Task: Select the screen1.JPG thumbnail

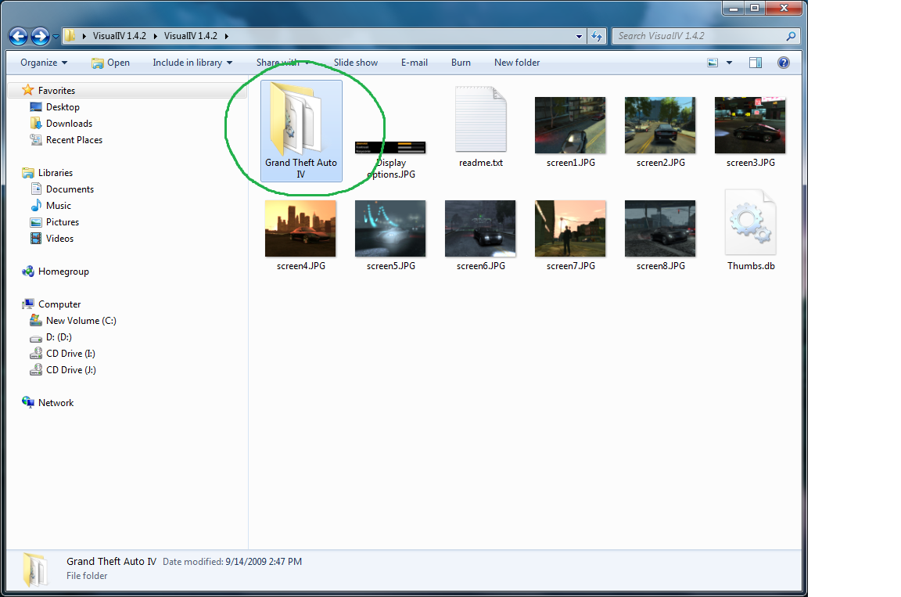Action: [x=571, y=125]
